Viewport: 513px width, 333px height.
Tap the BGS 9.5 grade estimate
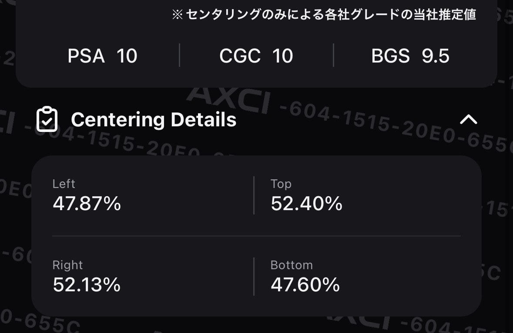click(x=410, y=56)
